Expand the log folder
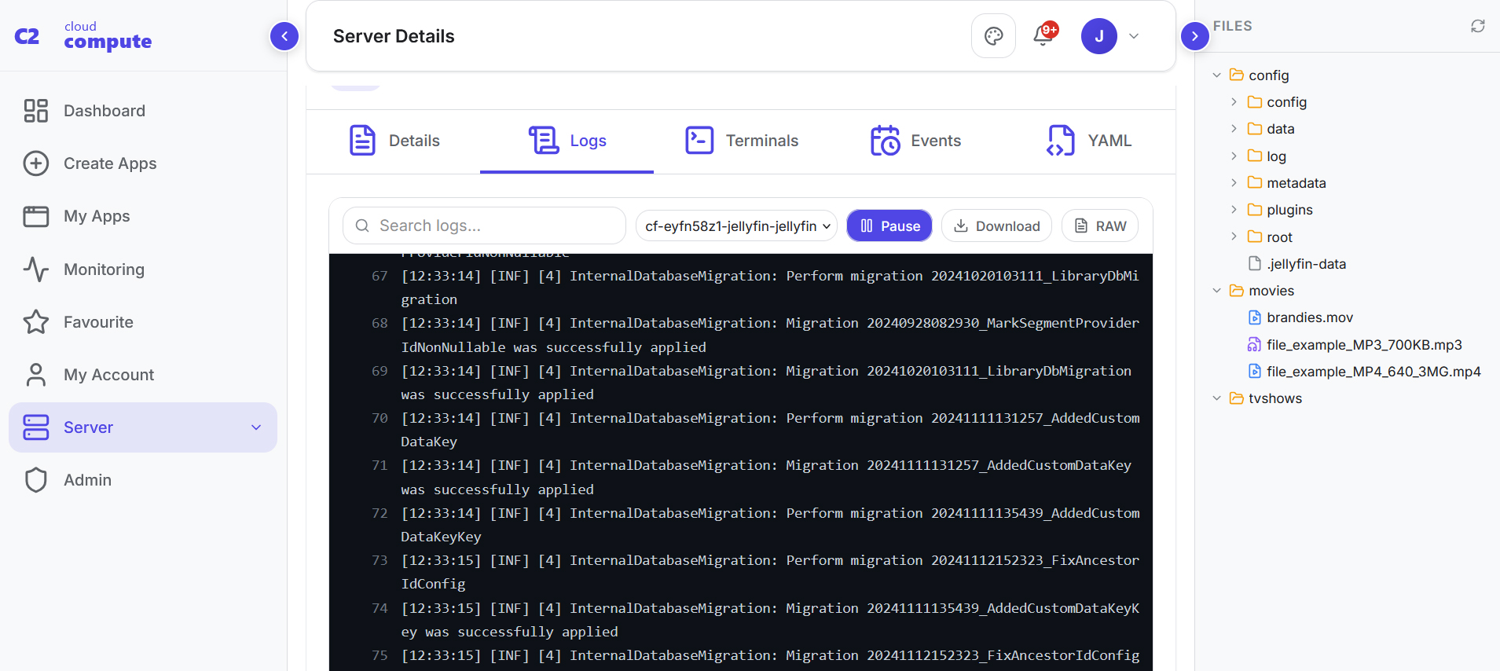 (x=1234, y=156)
